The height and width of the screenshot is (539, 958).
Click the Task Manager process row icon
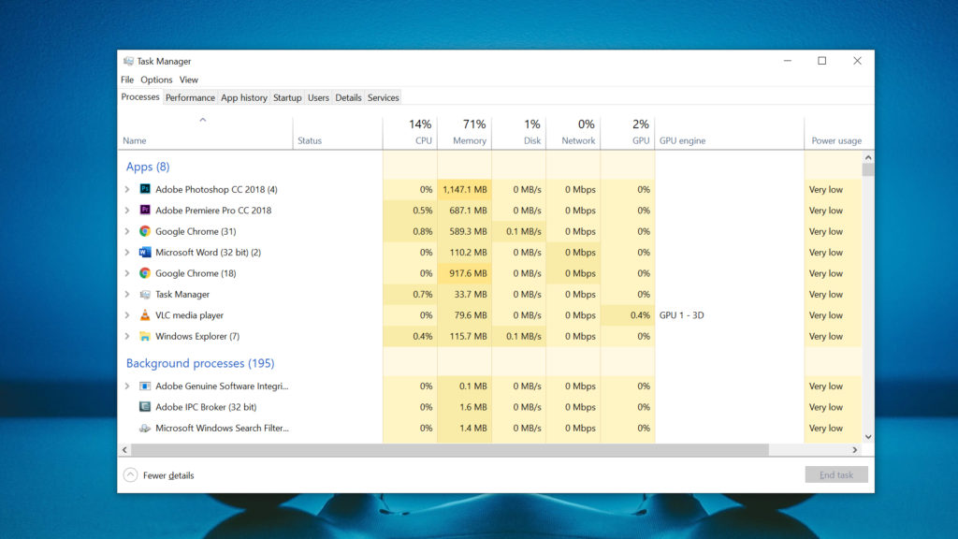pos(145,294)
